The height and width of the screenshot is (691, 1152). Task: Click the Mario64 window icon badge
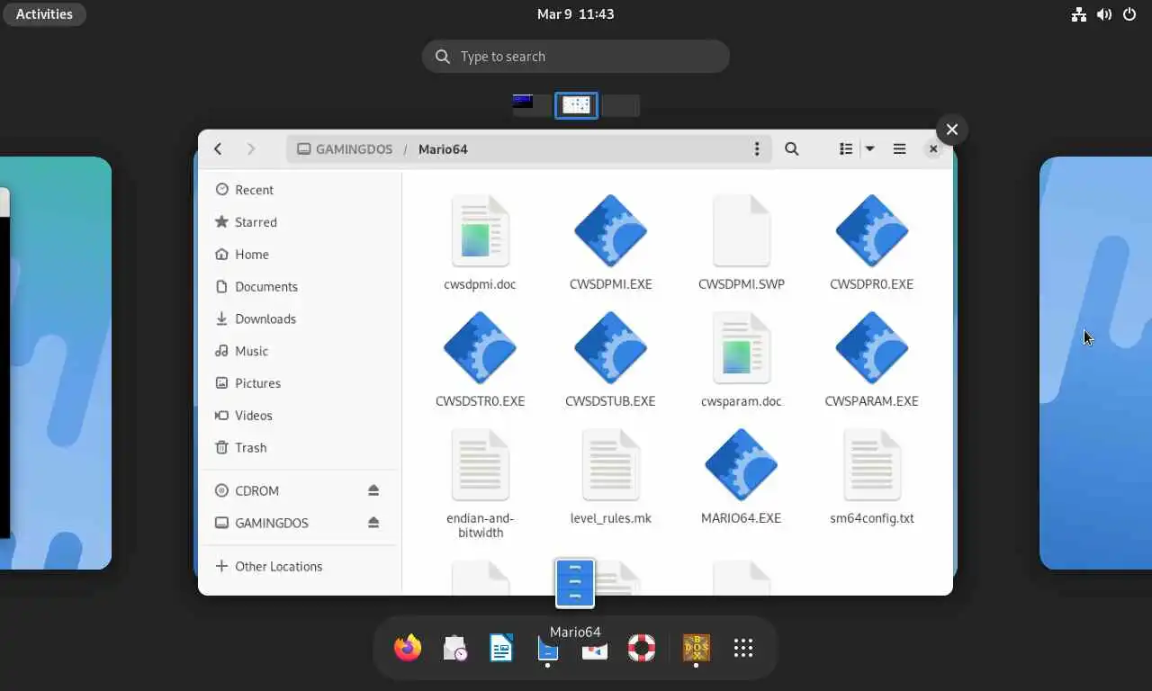(575, 584)
